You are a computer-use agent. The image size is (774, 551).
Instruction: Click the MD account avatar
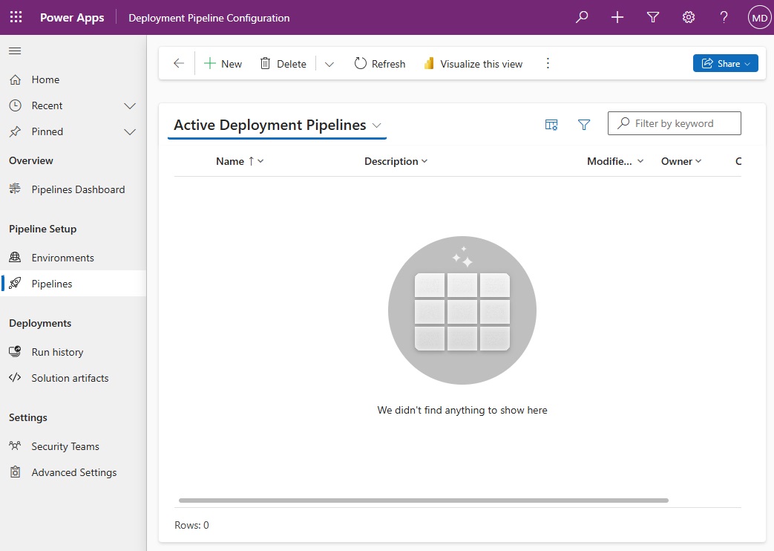pyautogui.click(x=759, y=17)
